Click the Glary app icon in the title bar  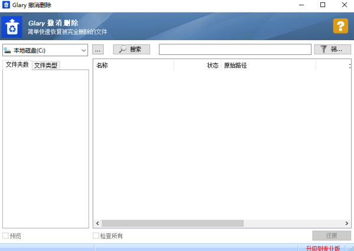[x=6, y=5]
